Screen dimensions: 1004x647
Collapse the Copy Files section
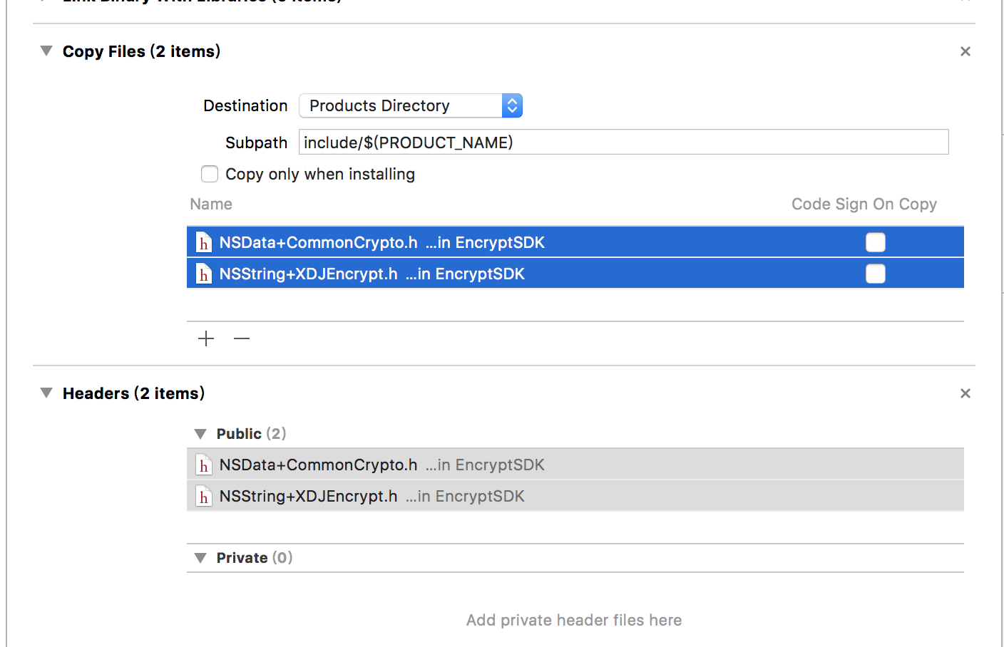(46, 51)
